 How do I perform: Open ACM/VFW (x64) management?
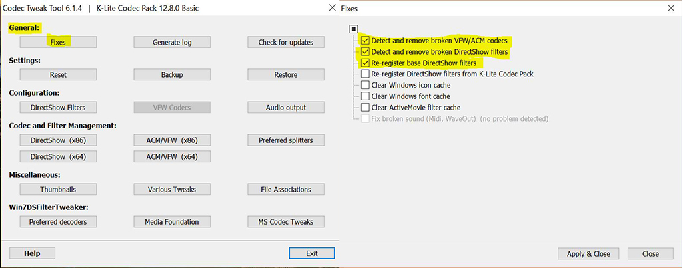coord(172,156)
